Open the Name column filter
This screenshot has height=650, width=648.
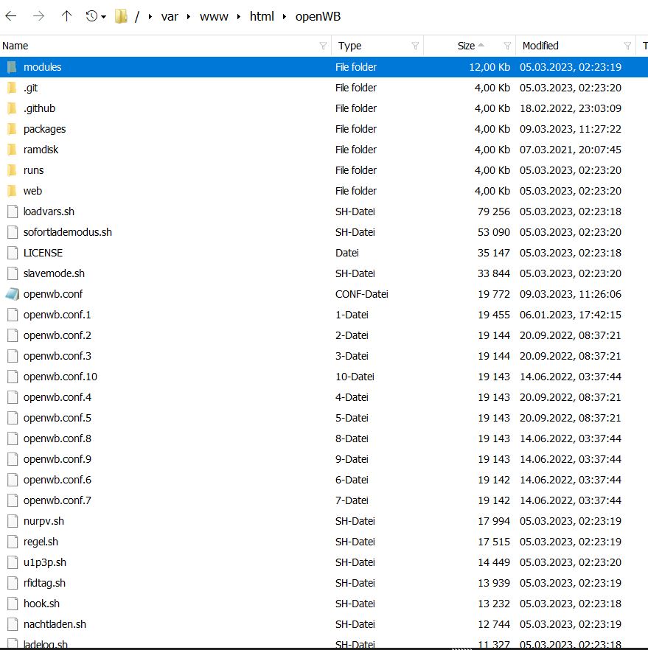[323, 46]
